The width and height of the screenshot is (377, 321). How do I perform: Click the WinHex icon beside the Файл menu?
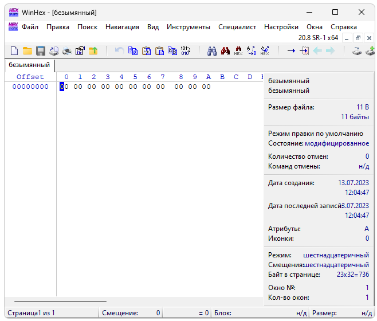[13, 26]
